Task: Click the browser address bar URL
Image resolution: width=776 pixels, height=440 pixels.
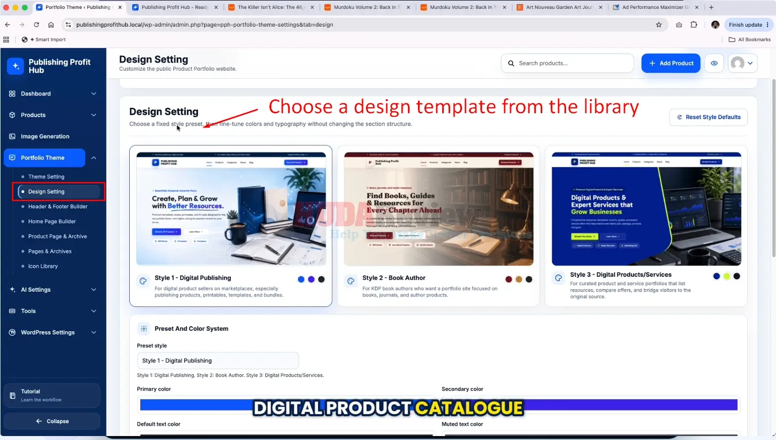Action: pyautogui.click(x=205, y=25)
